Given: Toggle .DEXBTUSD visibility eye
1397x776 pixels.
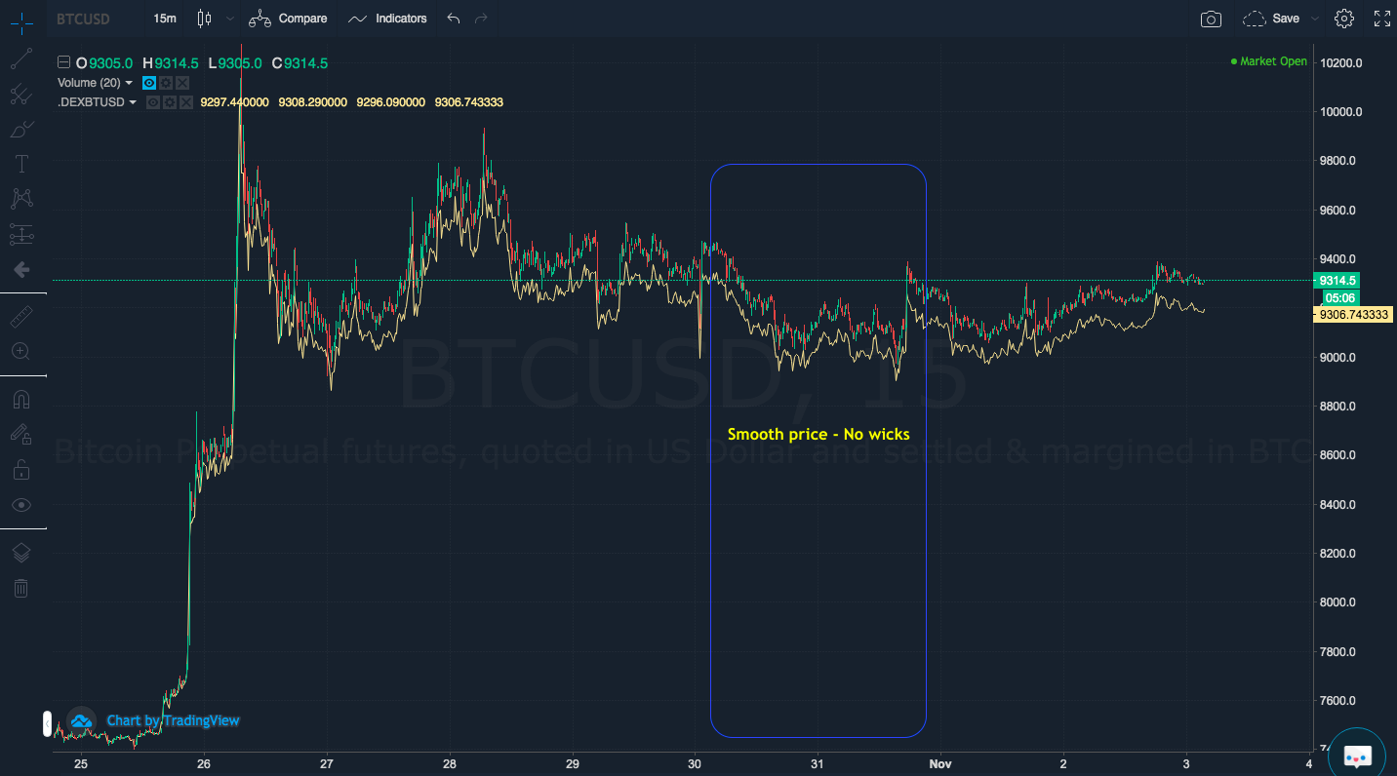Looking at the screenshot, I should tap(153, 102).
